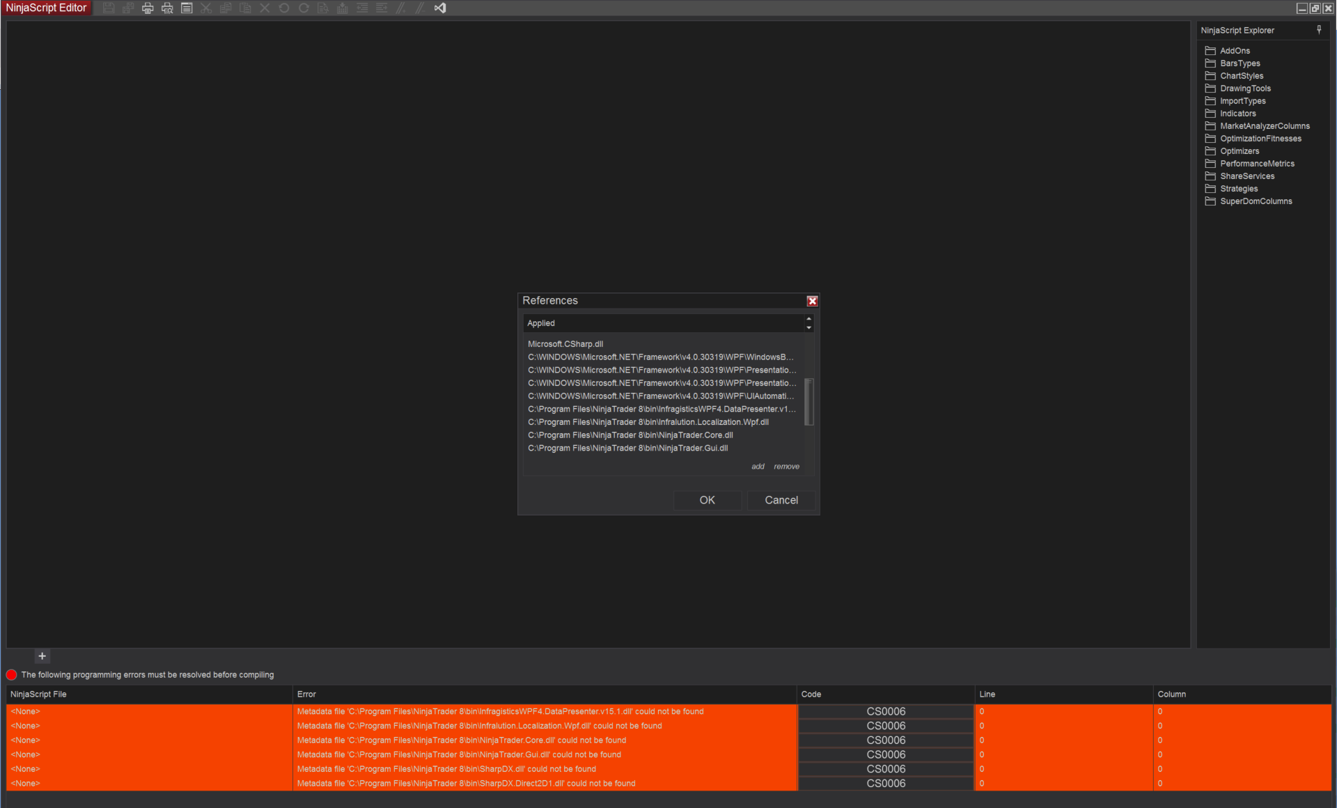Click the Print toolbar icon
This screenshot has width=1337, height=808.
[x=148, y=8]
